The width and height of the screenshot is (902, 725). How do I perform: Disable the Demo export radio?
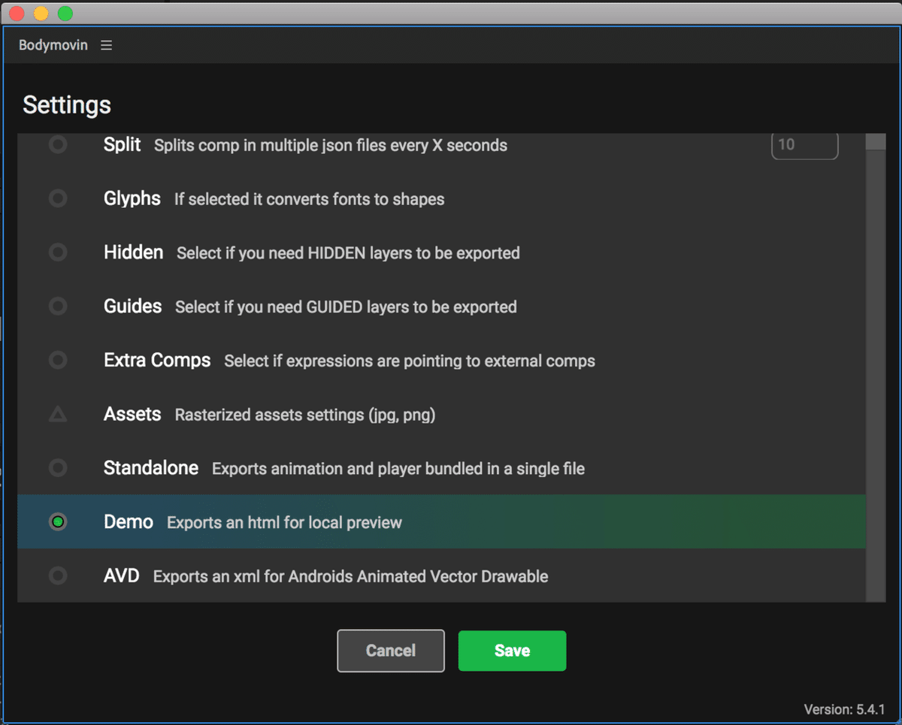pos(58,521)
